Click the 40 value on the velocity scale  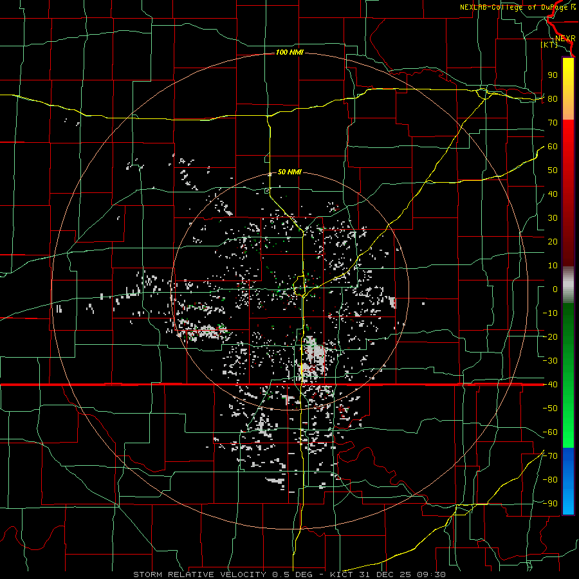(x=553, y=194)
